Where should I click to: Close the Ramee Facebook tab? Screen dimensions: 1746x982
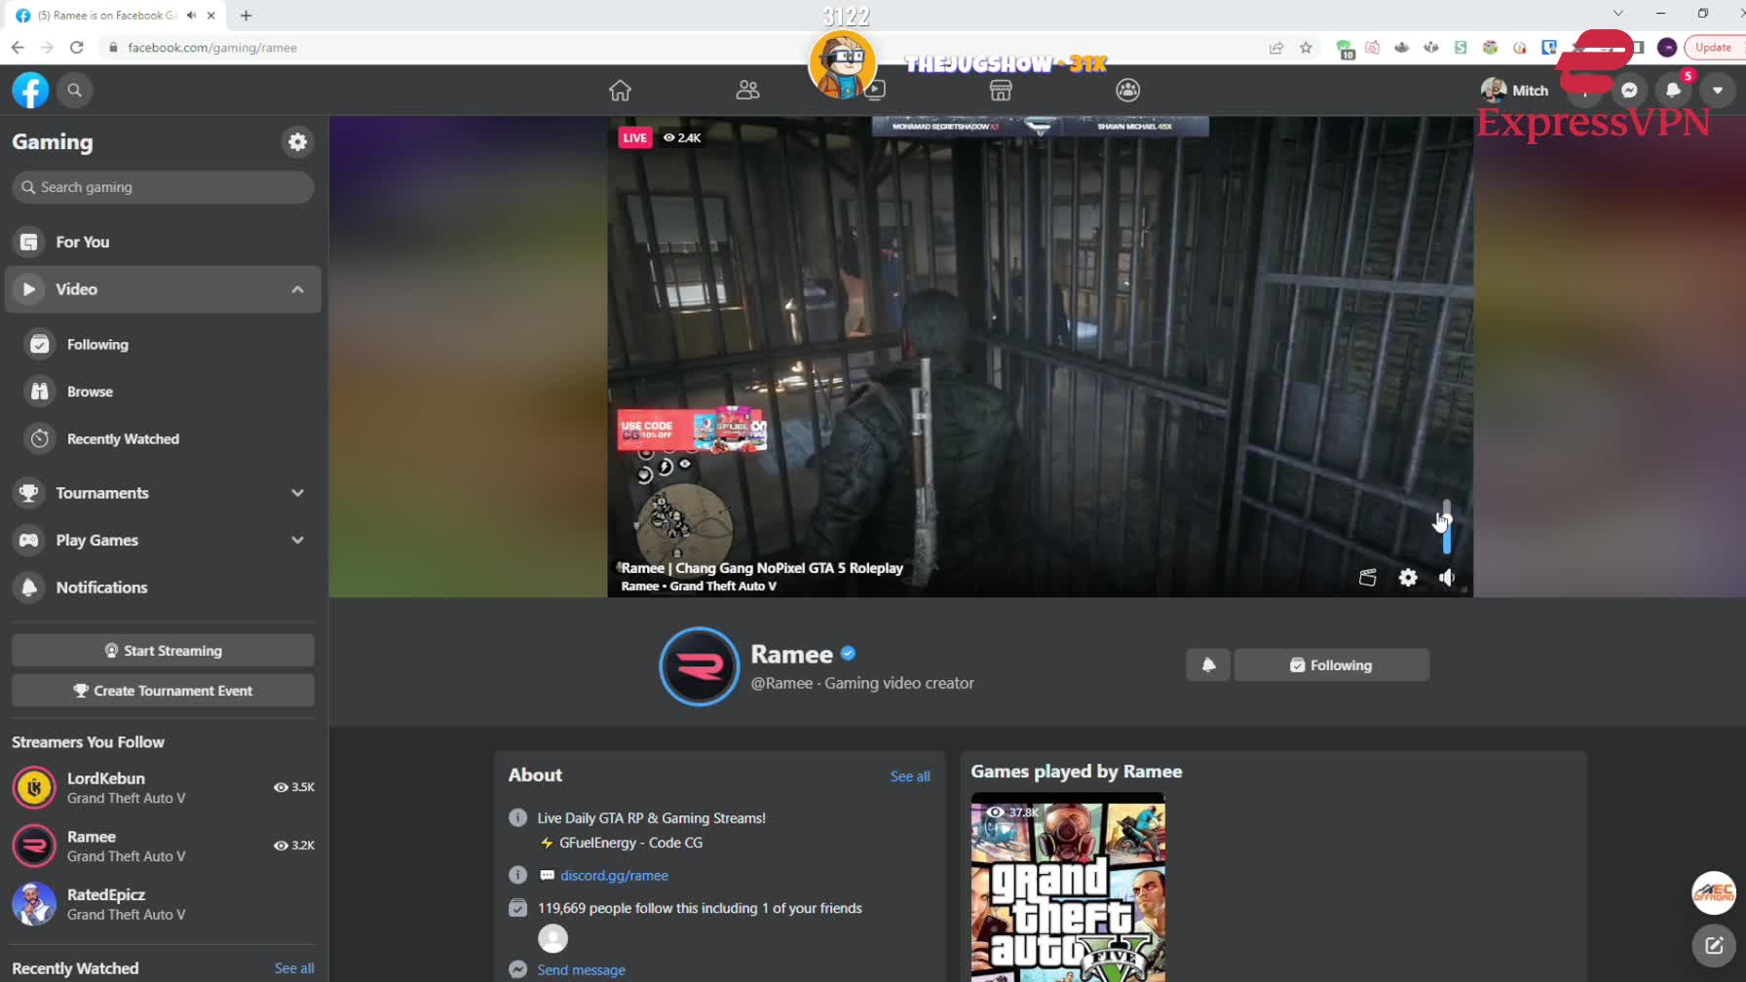pos(211,16)
